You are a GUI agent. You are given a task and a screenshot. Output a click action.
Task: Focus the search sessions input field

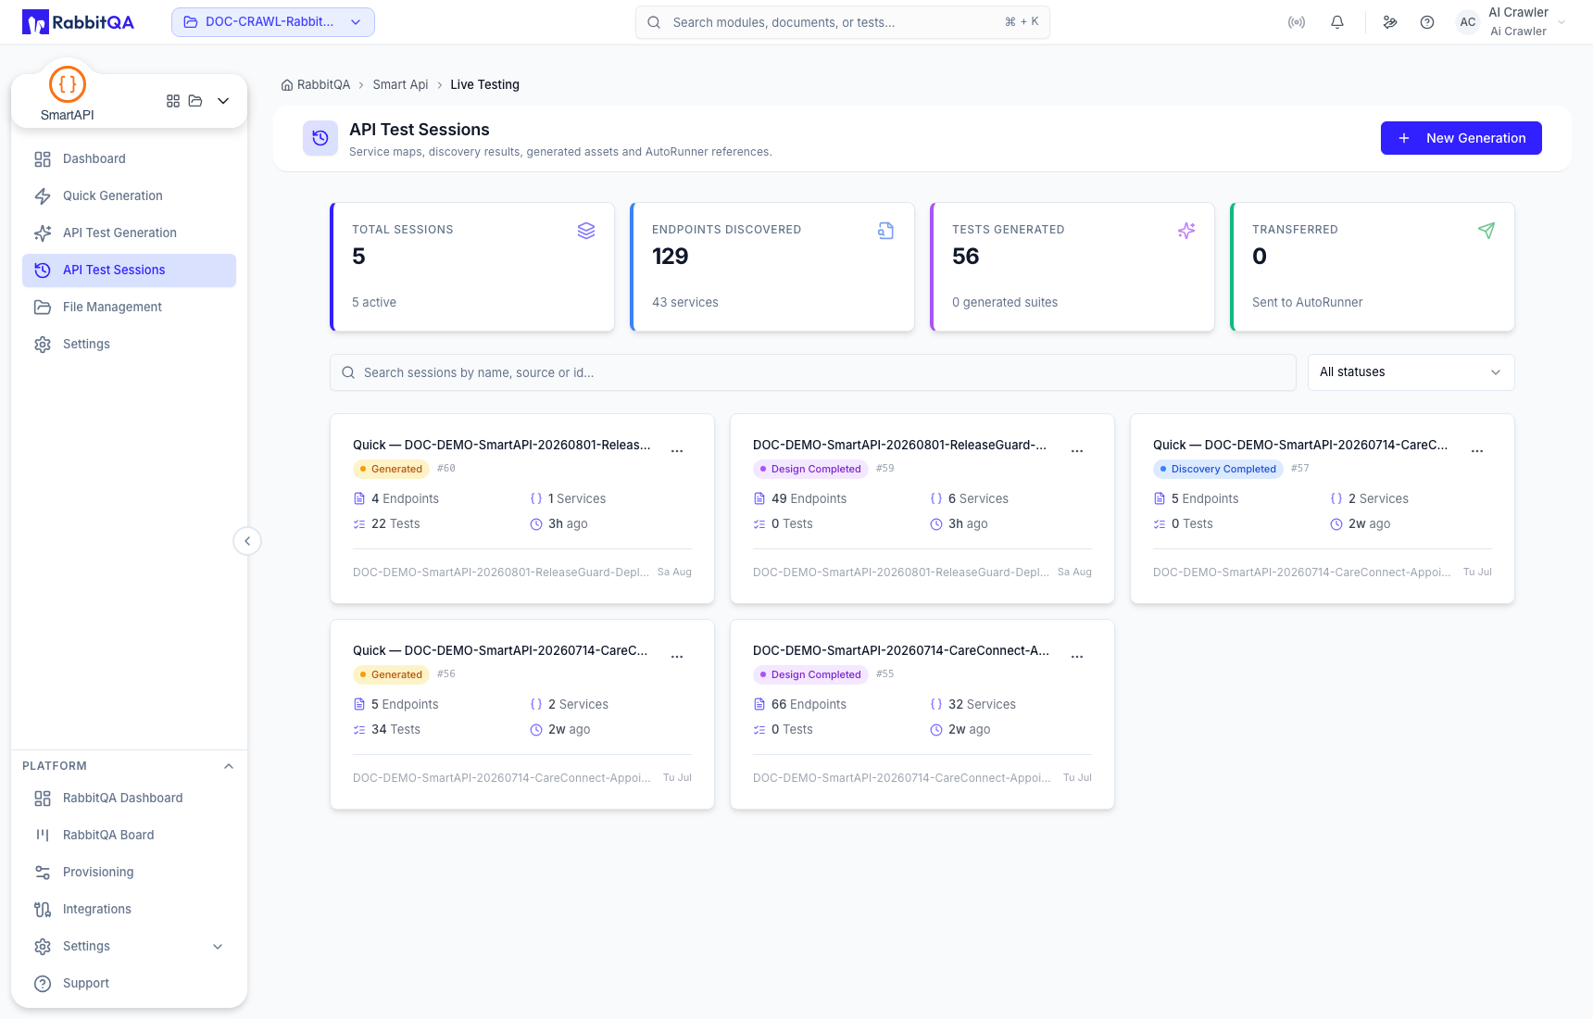tap(813, 372)
